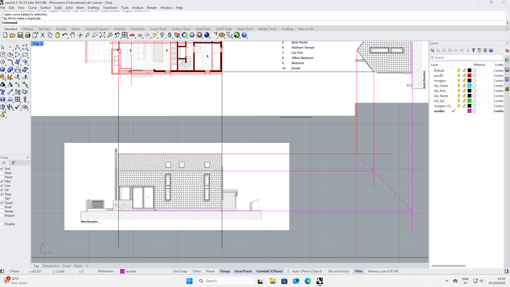This screenshot has width=510, height=287.
Task: Open the Drafting menu
Action: 93,8
